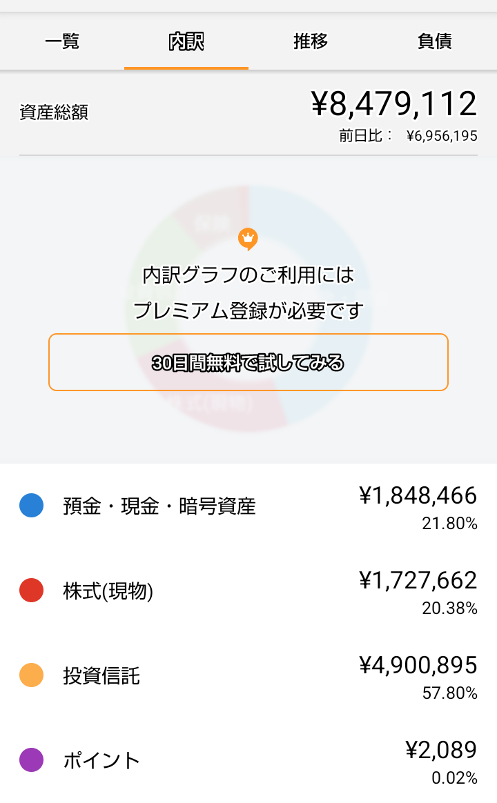497x803 pixels.
Task: Click the 資産総額 label
Action: [x=54, y=112]
